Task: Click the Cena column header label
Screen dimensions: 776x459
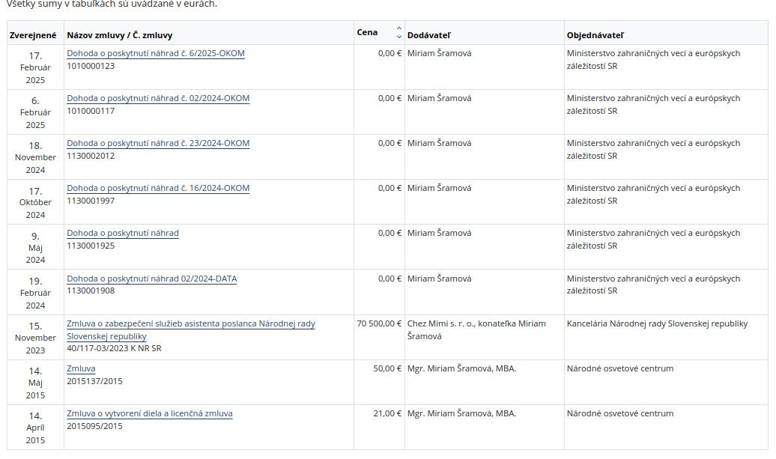Action: tap(368, 33)
